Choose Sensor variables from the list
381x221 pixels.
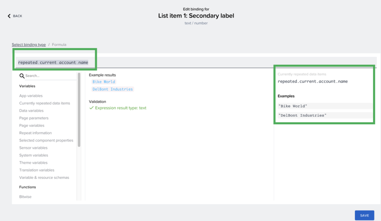[33, 148]
